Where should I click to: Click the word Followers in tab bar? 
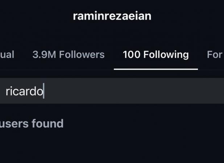click(x=82, y=55)
